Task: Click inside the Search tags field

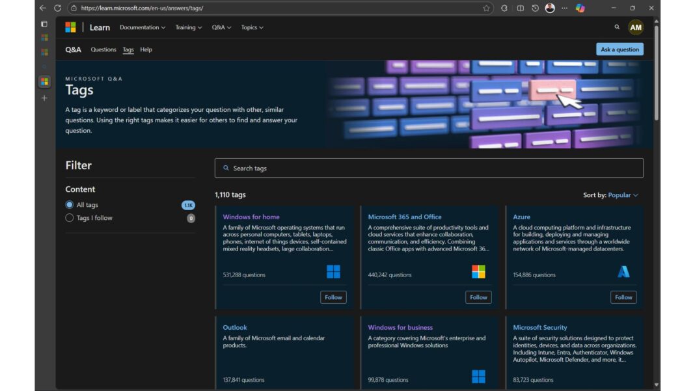Action: [x=429, y=168]
